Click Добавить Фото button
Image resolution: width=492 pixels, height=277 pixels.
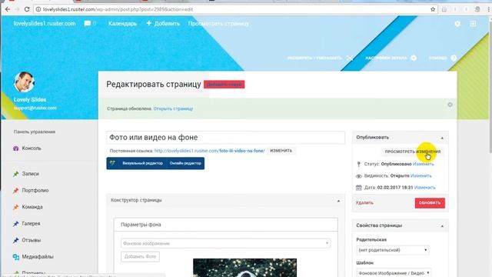coord(140,256)
